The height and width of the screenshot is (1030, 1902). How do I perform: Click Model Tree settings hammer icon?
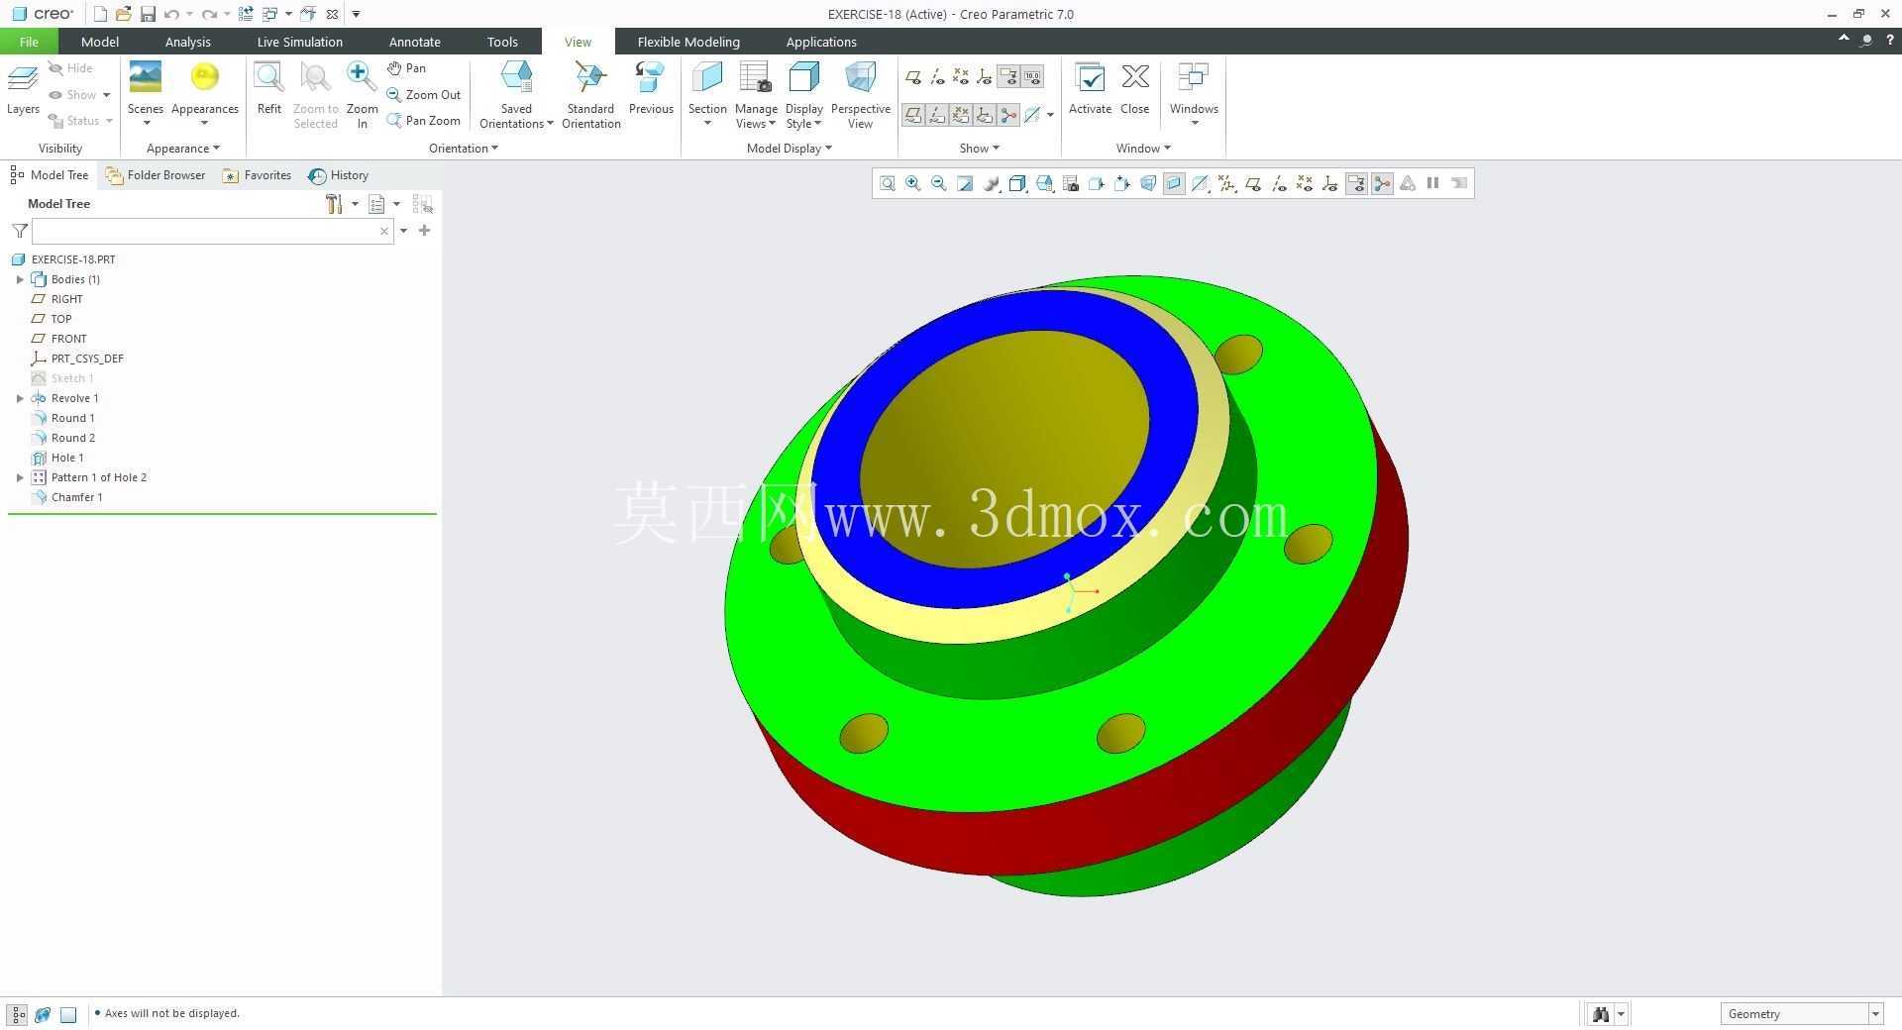click(x=334, y=204)
